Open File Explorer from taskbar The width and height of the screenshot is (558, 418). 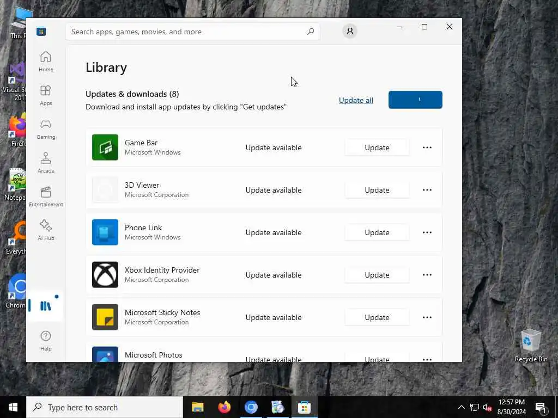(x=197, y=407)
